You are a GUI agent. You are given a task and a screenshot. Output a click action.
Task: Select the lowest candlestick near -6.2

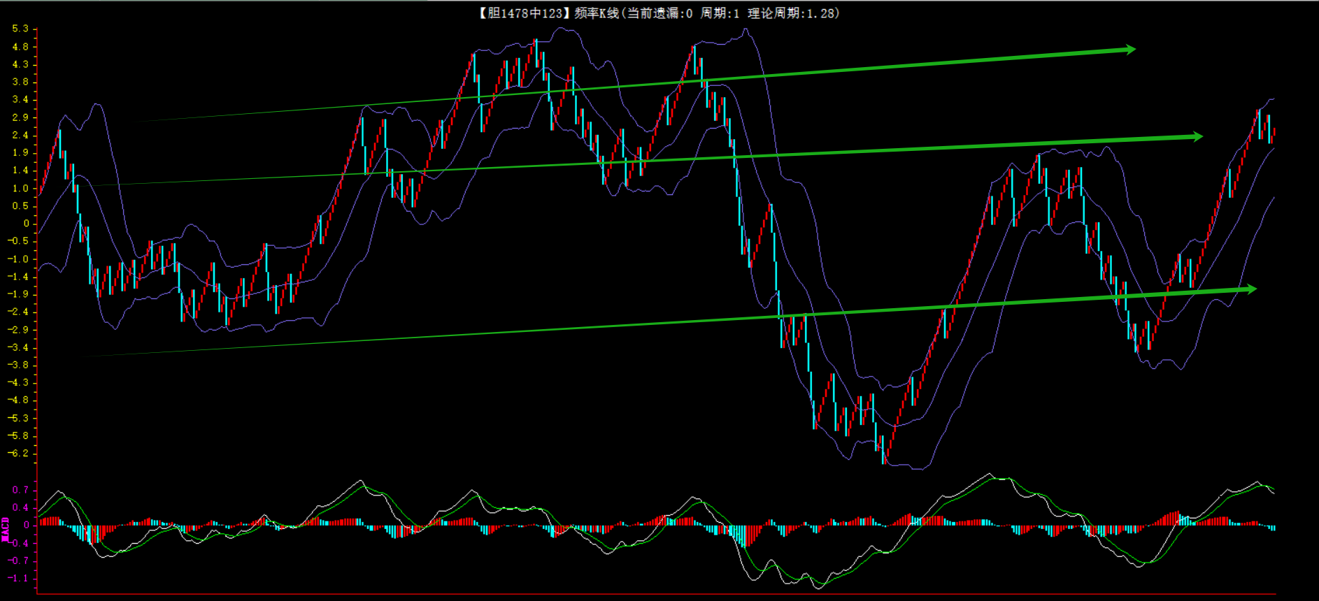883,449
